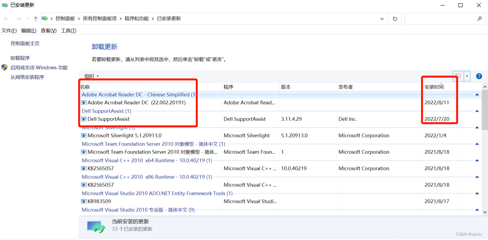The image size is (488, 240).
Task: Click vertical scrollbar up arrow
Action: [485, 86]
